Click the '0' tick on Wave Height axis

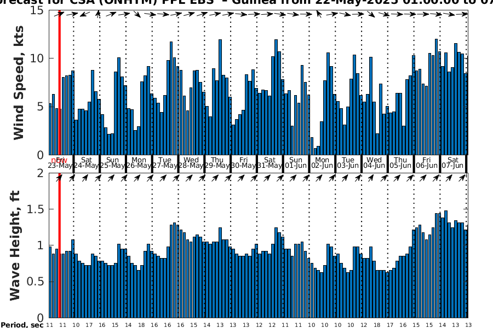point(40,318)
